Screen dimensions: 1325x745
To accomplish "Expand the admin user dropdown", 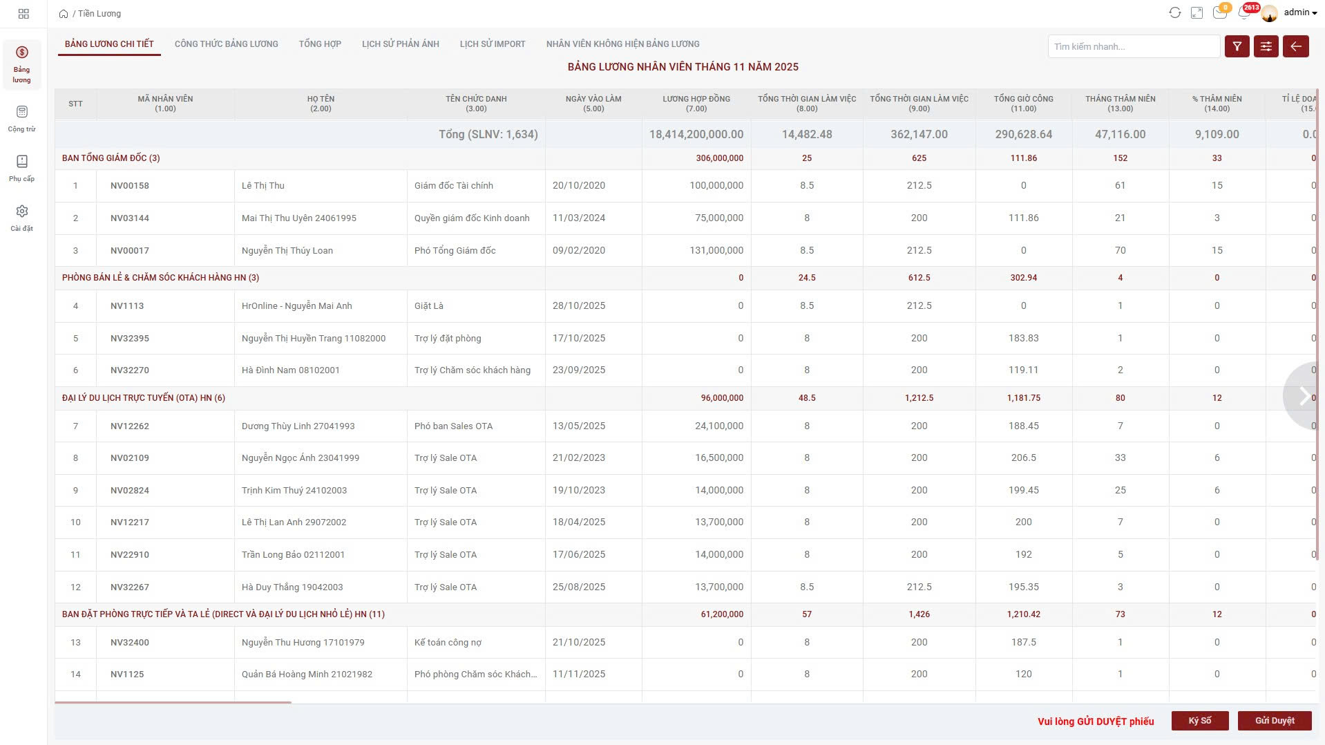I will pyautogui.click(x=1299, y=12).
